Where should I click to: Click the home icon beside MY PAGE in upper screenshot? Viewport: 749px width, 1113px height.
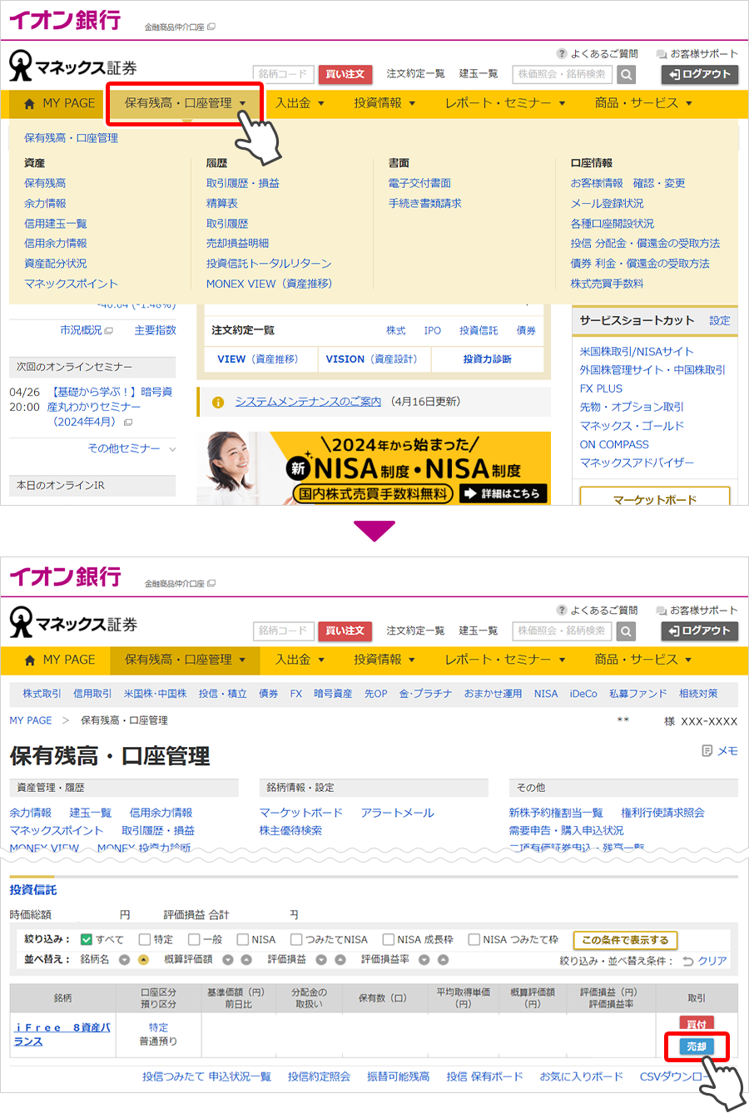coord(30,104)
